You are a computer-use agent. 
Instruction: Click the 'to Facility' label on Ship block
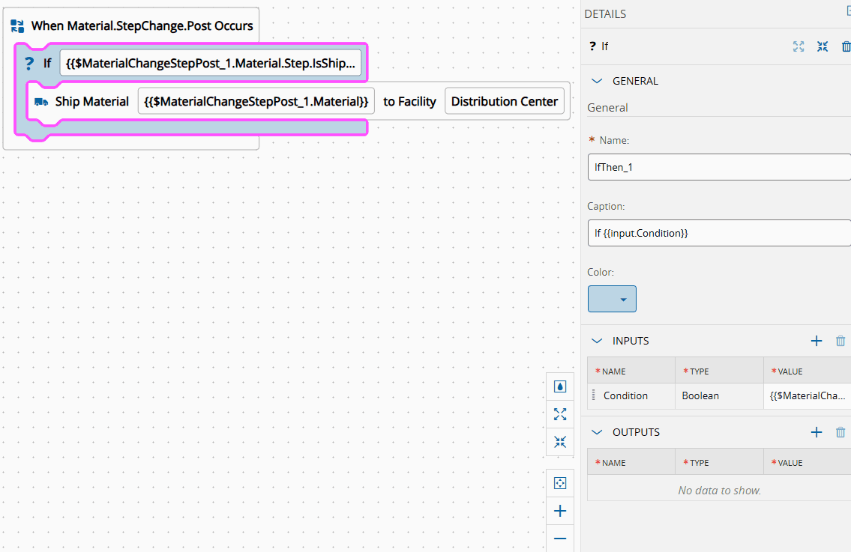click(x=410, y=102)
